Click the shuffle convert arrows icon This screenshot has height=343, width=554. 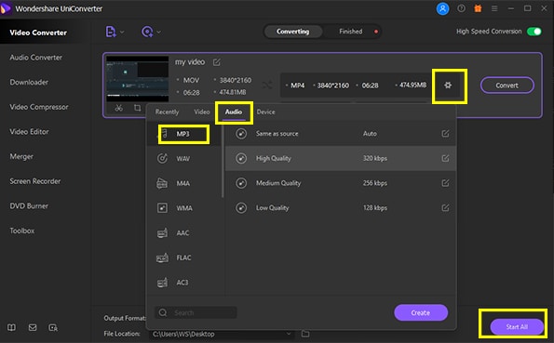click(267, 85)
